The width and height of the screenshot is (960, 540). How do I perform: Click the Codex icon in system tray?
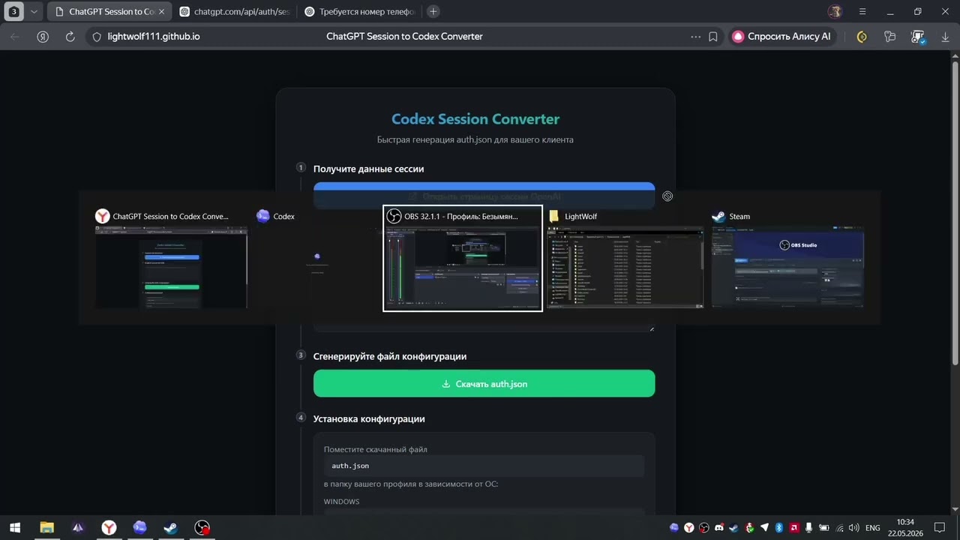674,528
